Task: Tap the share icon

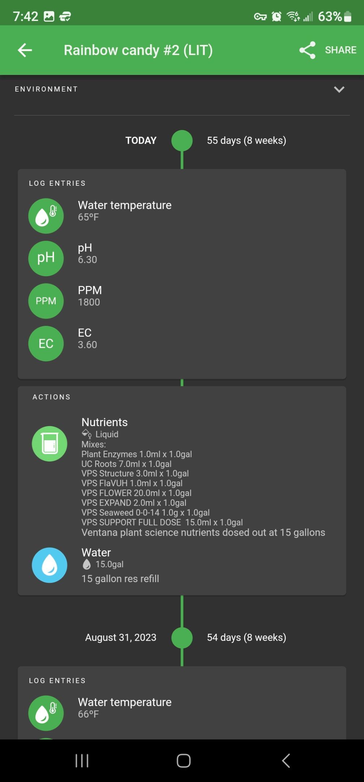Action: click(x=307, y=50)
